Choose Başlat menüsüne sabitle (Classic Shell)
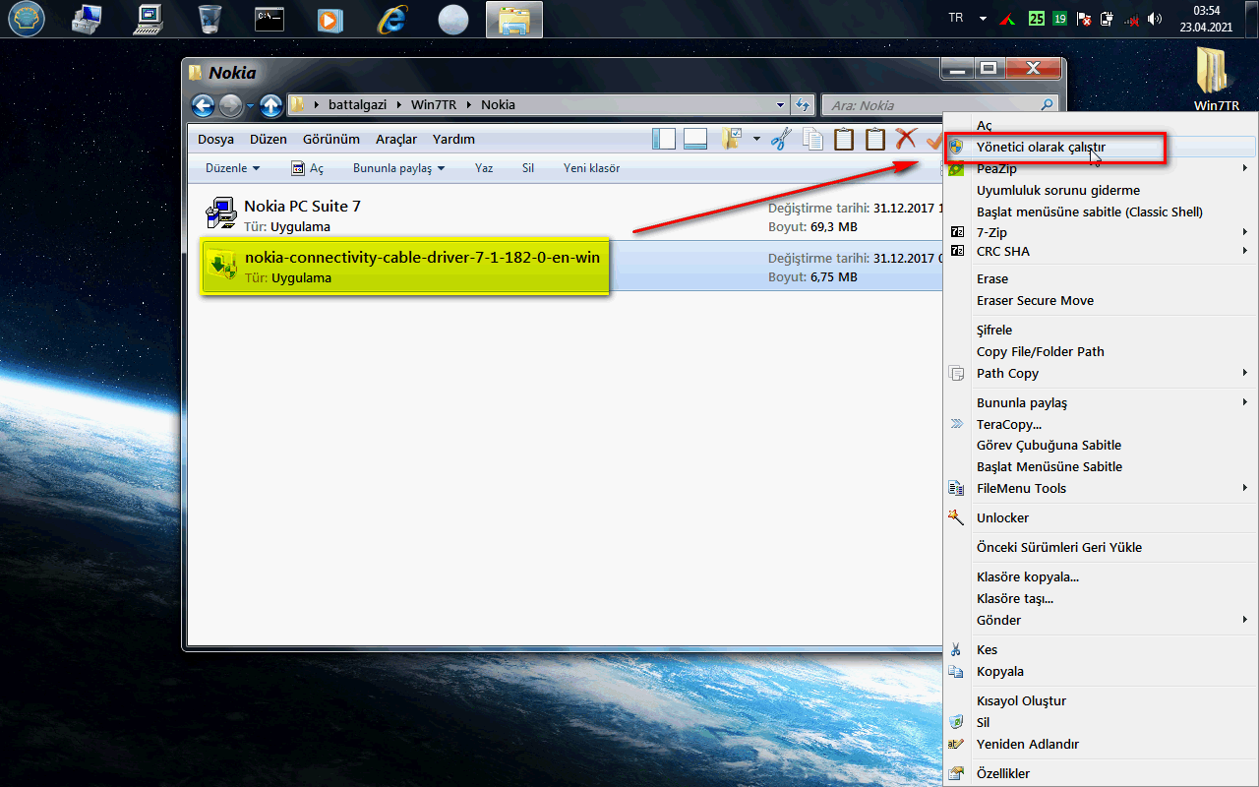The width and height of the screenshot is (1259, 787). (1100, 212)
